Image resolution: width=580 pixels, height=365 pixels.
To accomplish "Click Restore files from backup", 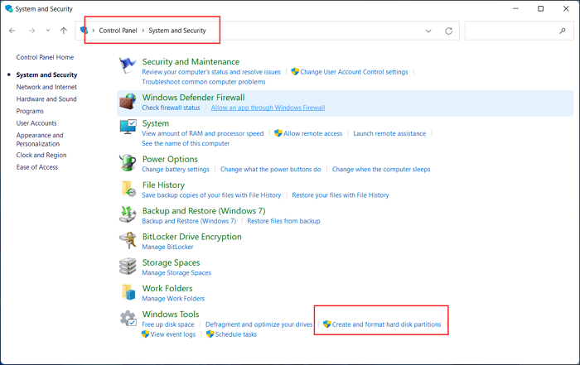I will [x=283, y=221].
